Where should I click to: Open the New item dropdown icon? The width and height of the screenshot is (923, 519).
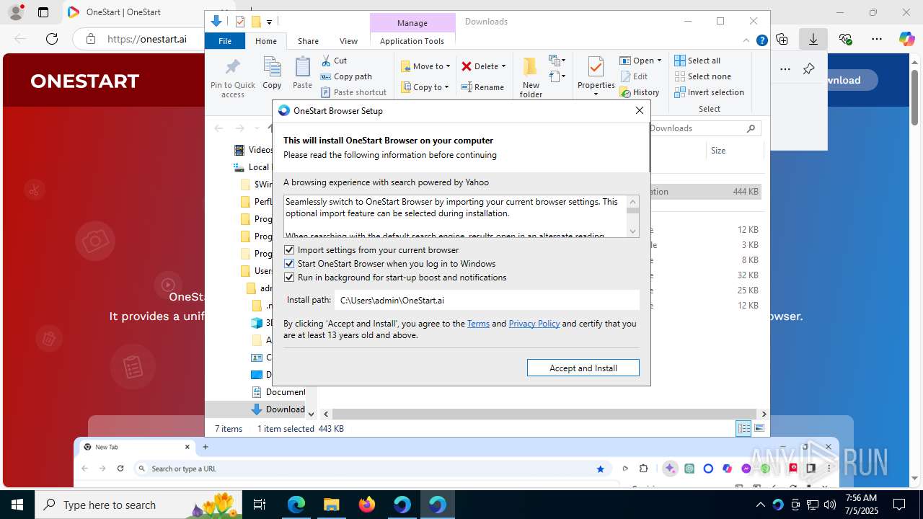(557, 61)
